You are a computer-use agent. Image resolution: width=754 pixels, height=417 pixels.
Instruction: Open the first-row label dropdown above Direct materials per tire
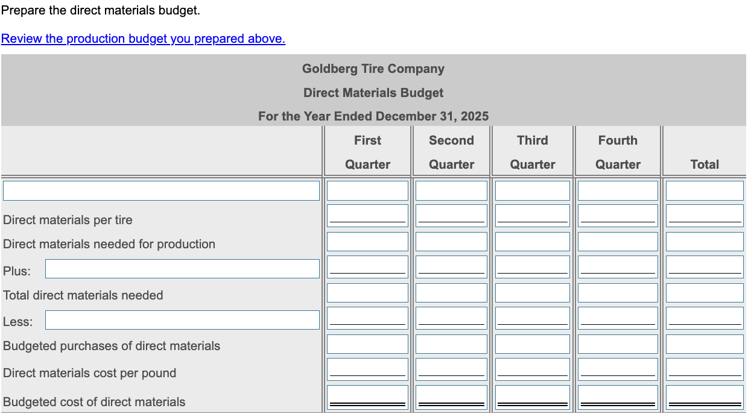pos(160,190)
